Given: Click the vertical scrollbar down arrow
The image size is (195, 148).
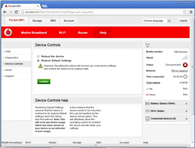Looking at the screenshot, I should [193, 142].
